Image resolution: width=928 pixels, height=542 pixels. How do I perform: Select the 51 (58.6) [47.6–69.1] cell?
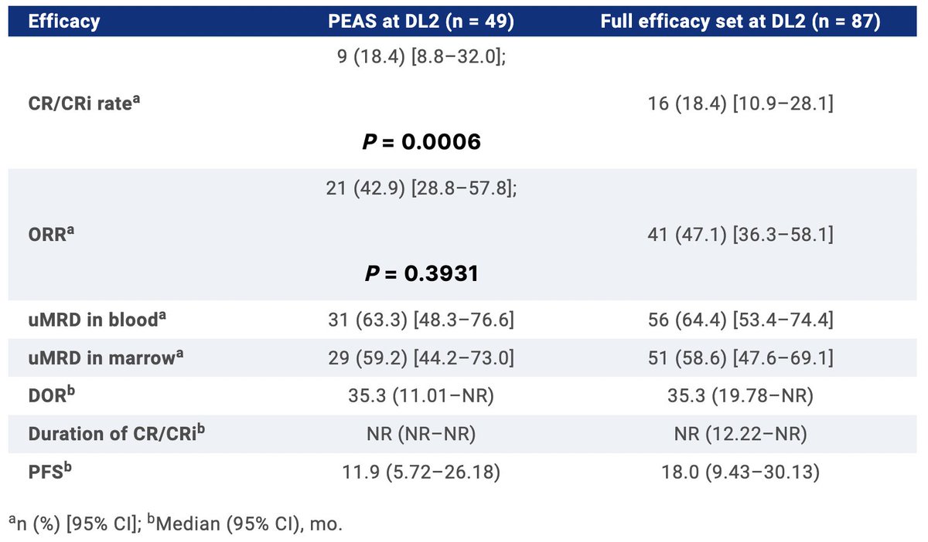click(740, 358)
